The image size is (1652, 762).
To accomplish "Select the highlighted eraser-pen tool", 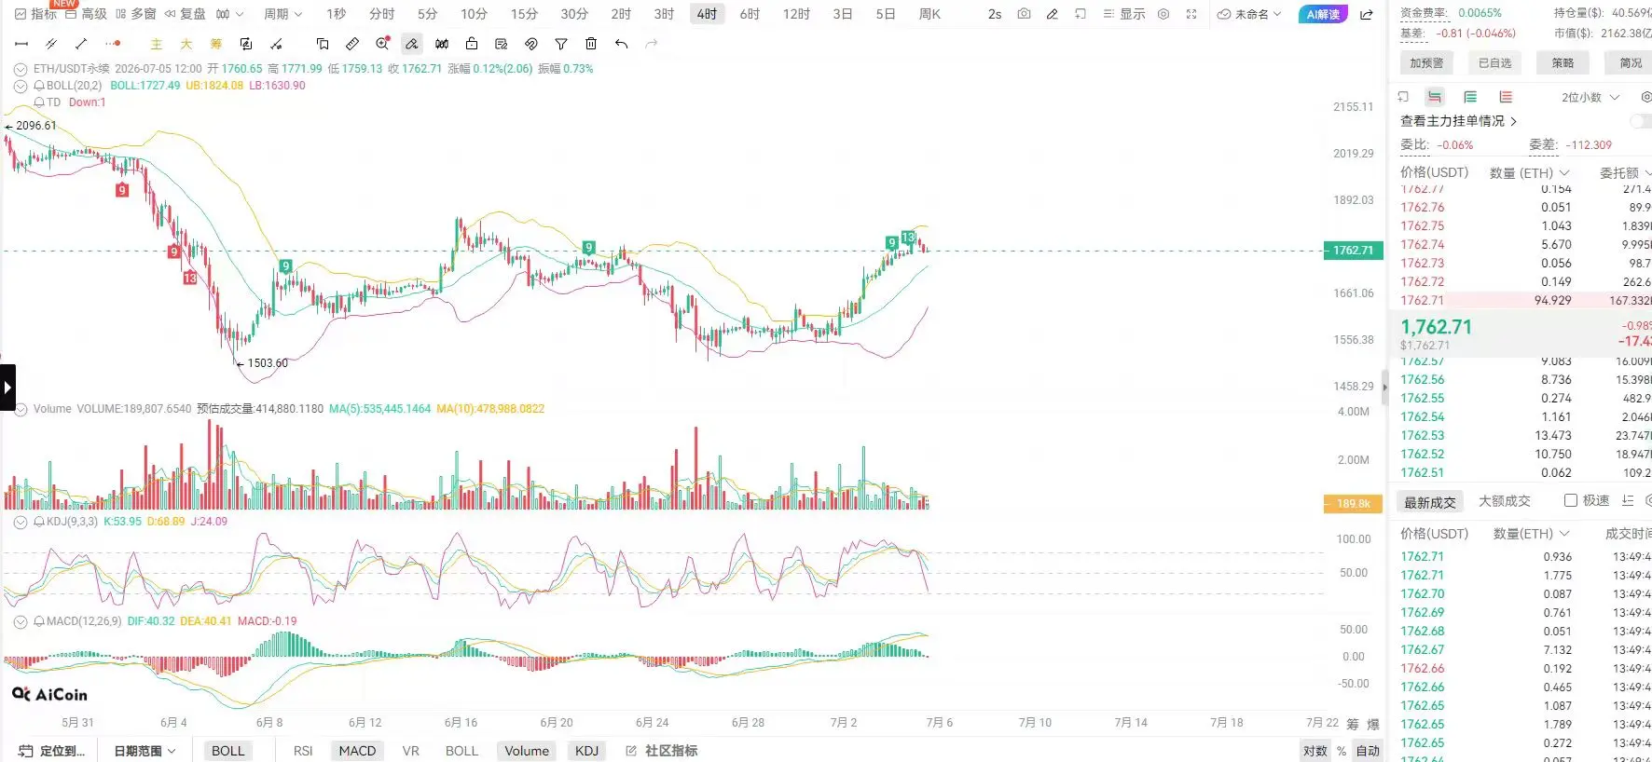I will click(x=411, y=44).
